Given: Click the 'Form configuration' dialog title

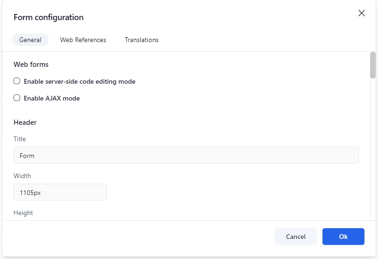Looking at the screenshot, I should click(x=49, y=17).
